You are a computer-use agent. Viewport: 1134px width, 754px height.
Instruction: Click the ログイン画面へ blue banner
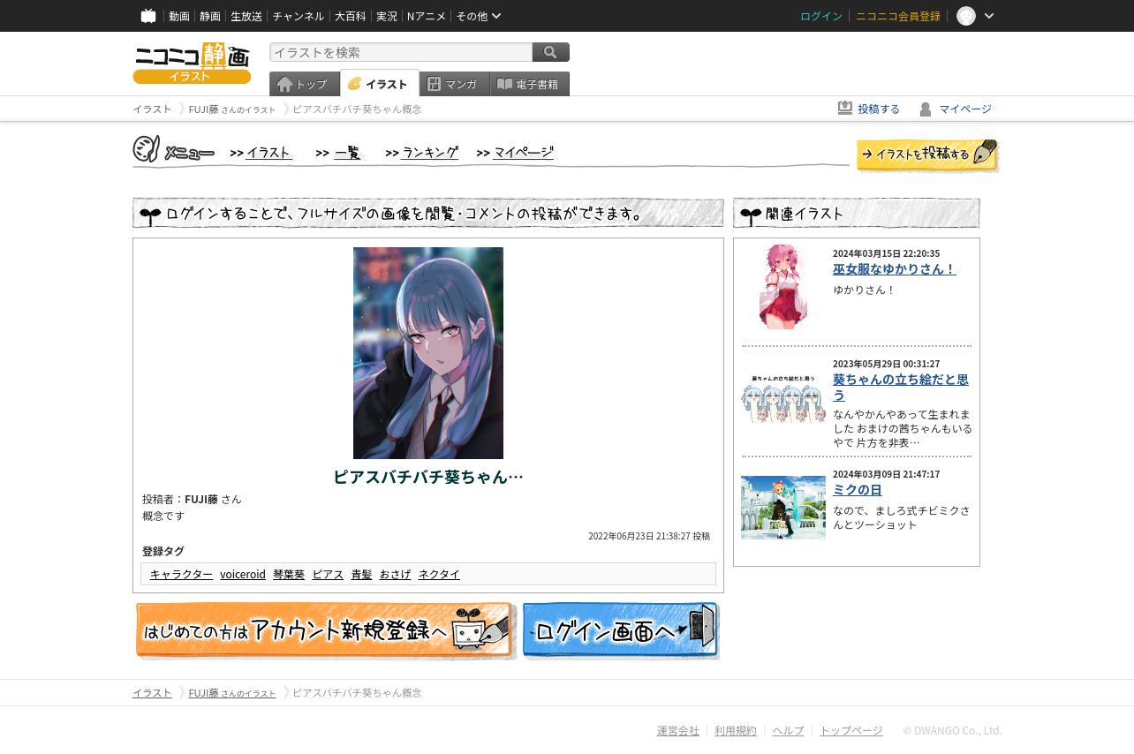pyautogui.click(x=621, y=630)
